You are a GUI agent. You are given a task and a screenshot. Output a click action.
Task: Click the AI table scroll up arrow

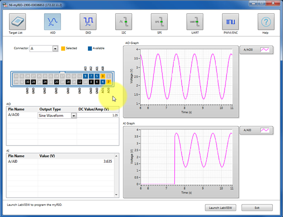(x=116, y=156)
